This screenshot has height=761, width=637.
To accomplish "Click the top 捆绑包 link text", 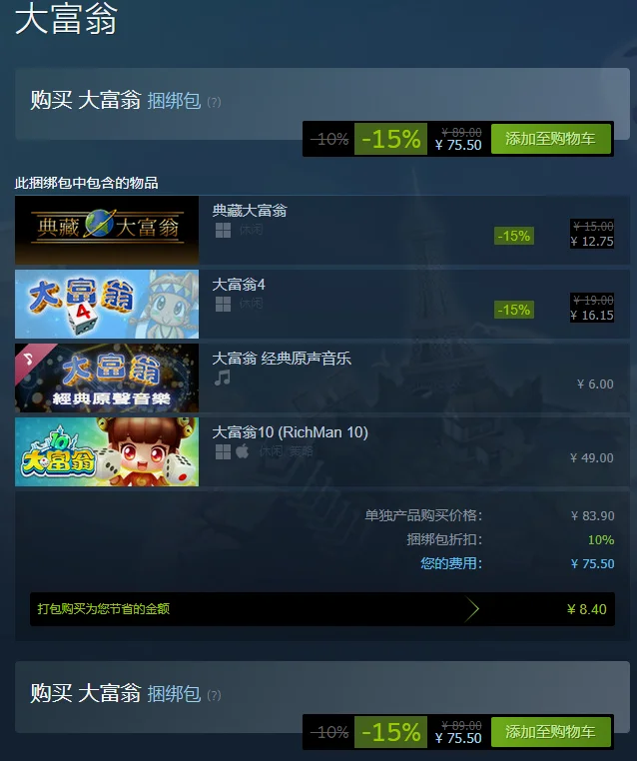I will tap(174, 101).
